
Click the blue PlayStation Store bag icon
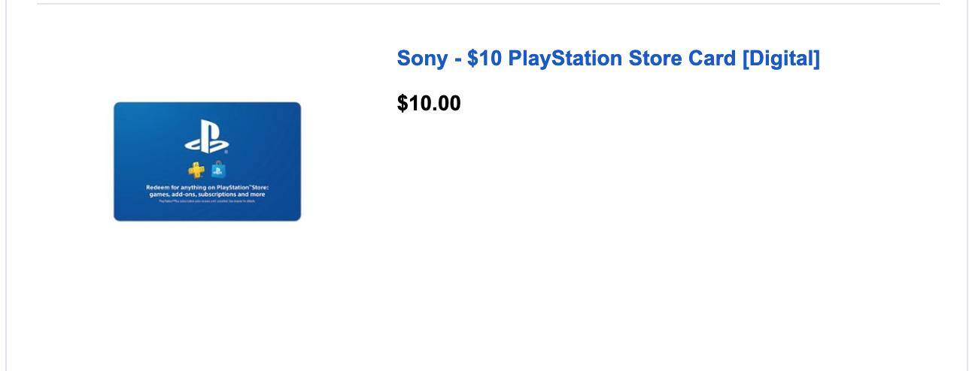coord(218,170)
